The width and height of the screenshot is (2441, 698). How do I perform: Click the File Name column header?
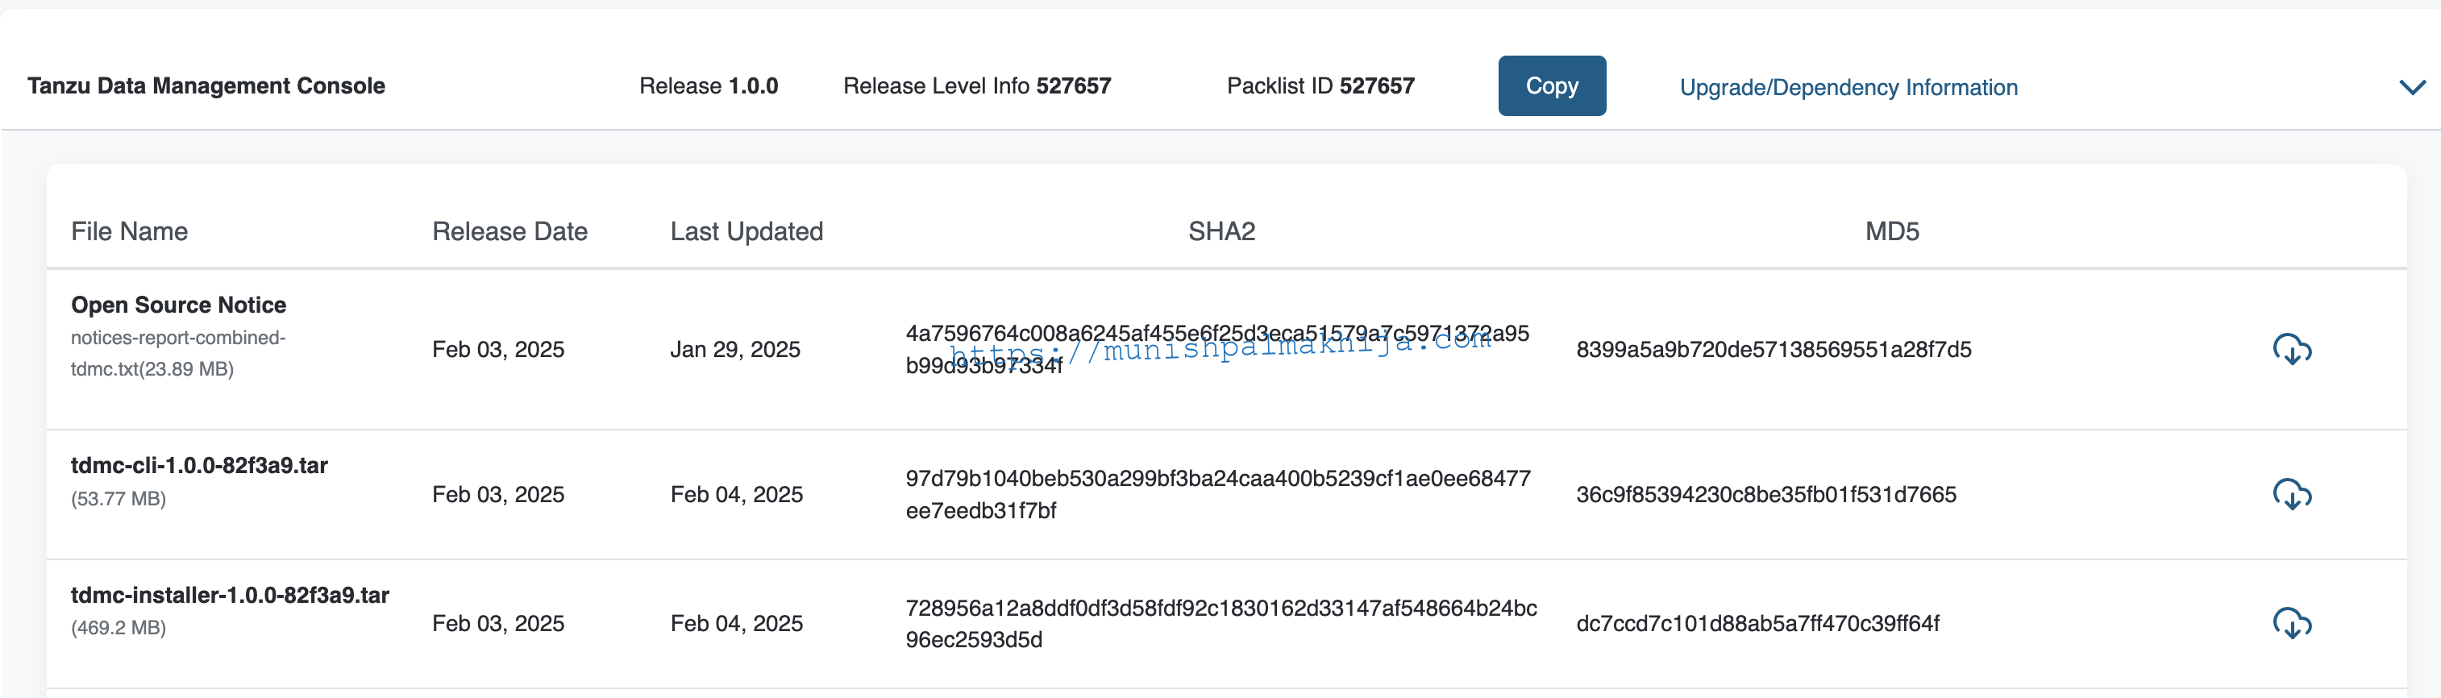[x=130, y=231]
